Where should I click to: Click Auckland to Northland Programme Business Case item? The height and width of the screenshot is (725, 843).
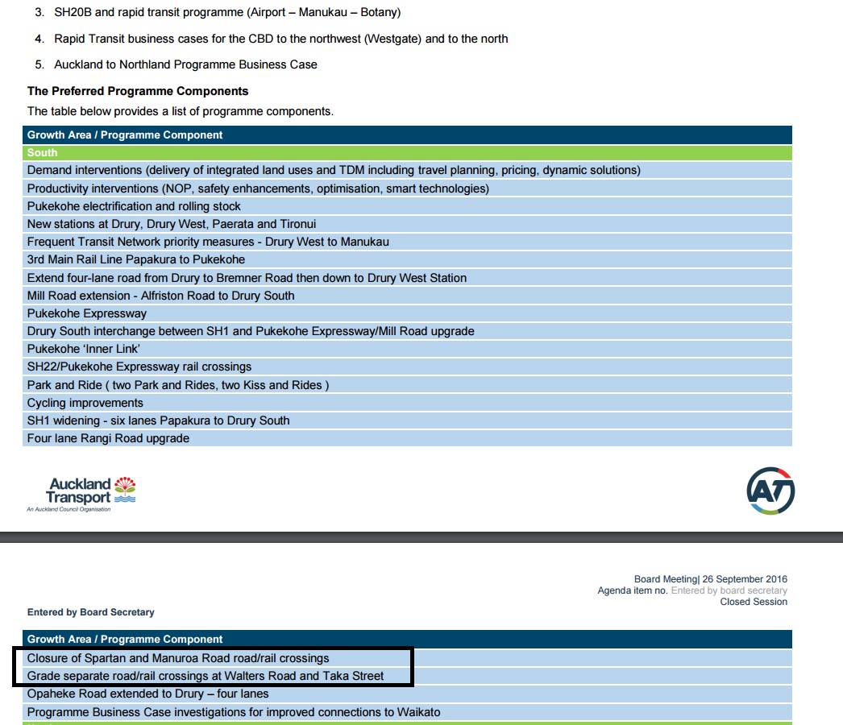coord(185,64)
